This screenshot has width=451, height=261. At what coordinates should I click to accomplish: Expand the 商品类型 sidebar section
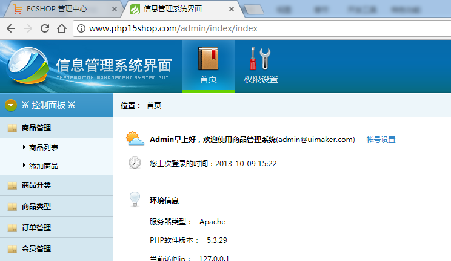[x=36, y=207]
